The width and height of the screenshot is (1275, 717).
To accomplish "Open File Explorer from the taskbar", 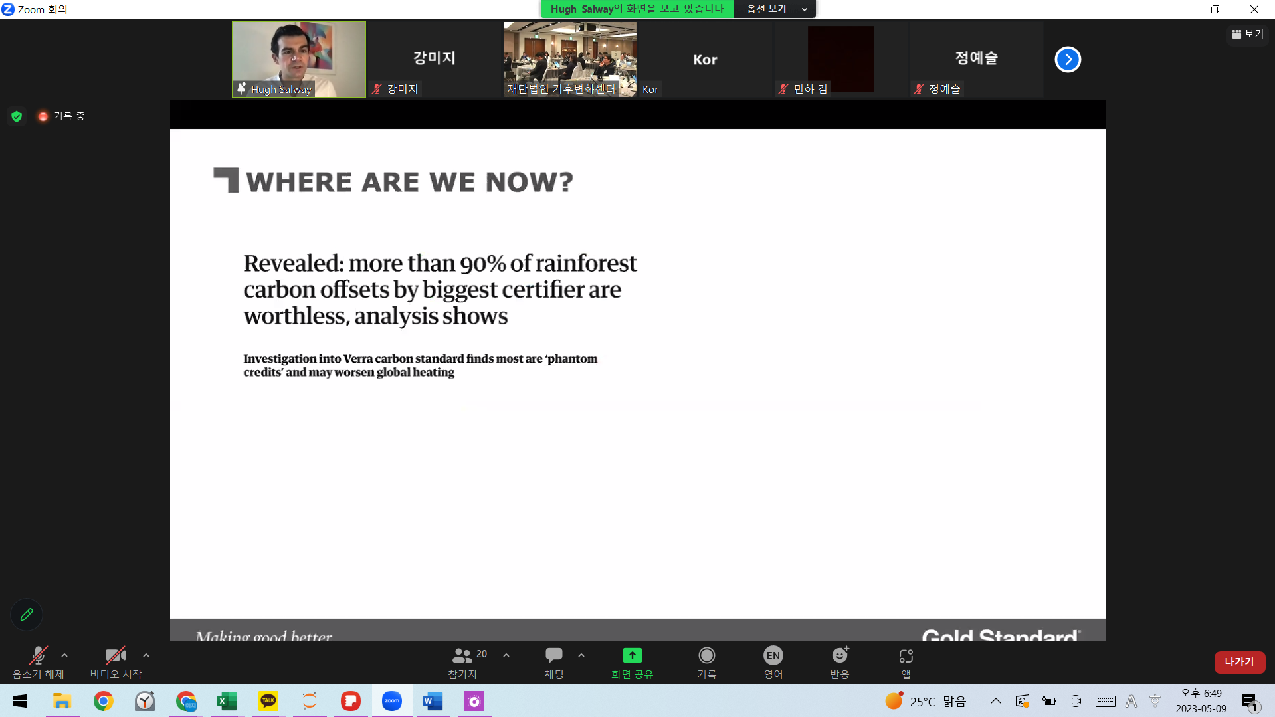I will click(62, 701).
